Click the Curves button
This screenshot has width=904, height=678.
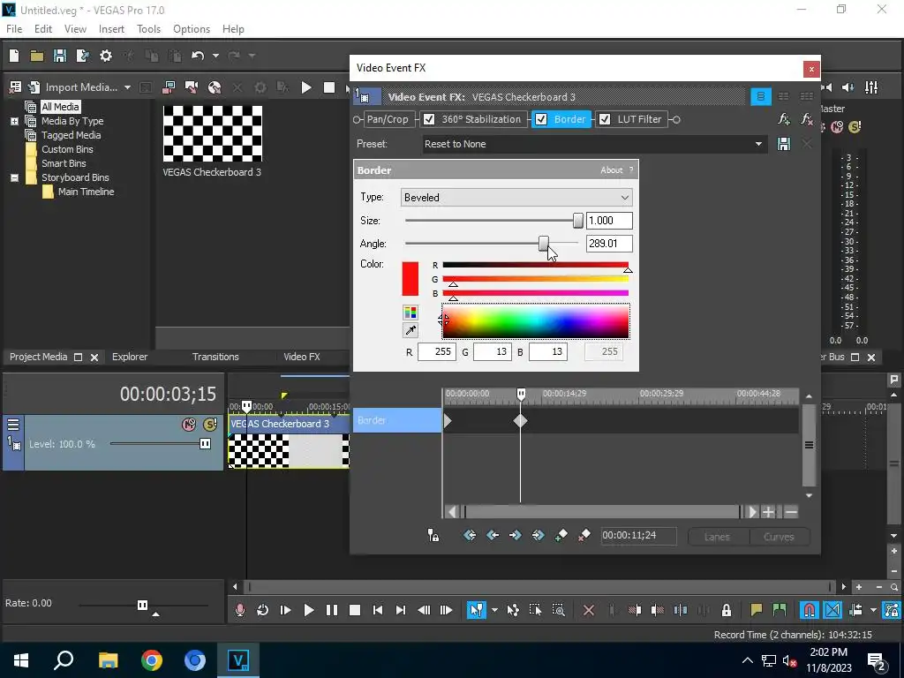pyautogui.click(x=779, y=537)
